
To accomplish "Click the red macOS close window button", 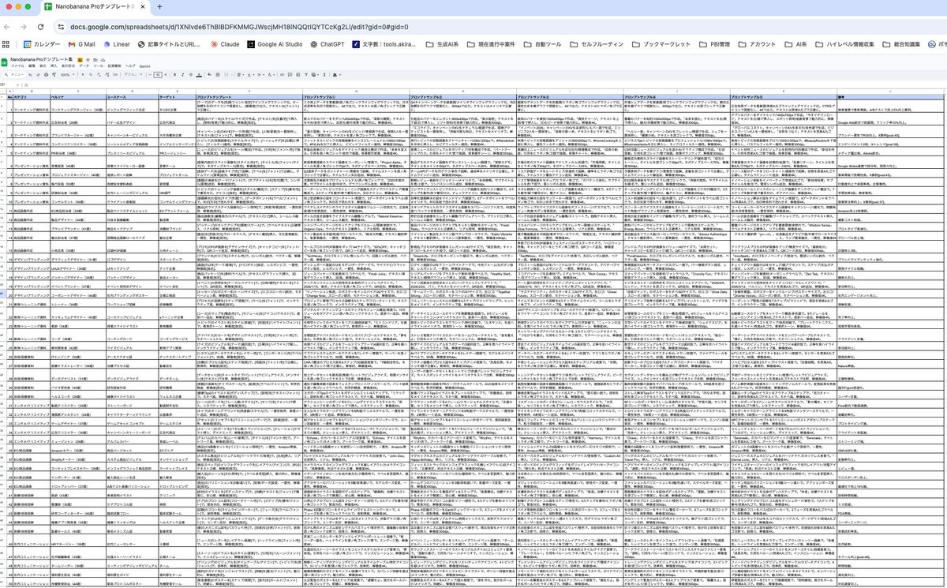I will click(x=7, y=6).
